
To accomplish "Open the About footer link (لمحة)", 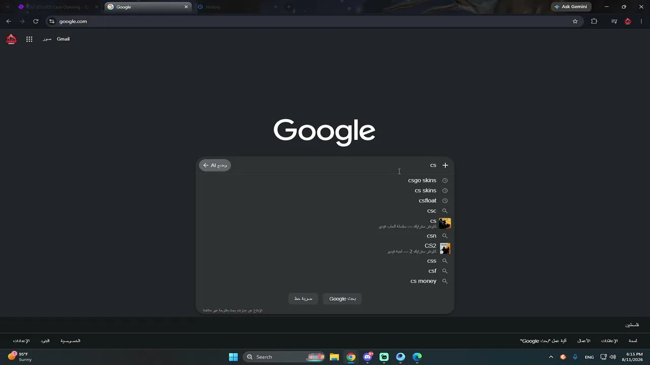I will (x=633, y=341).
